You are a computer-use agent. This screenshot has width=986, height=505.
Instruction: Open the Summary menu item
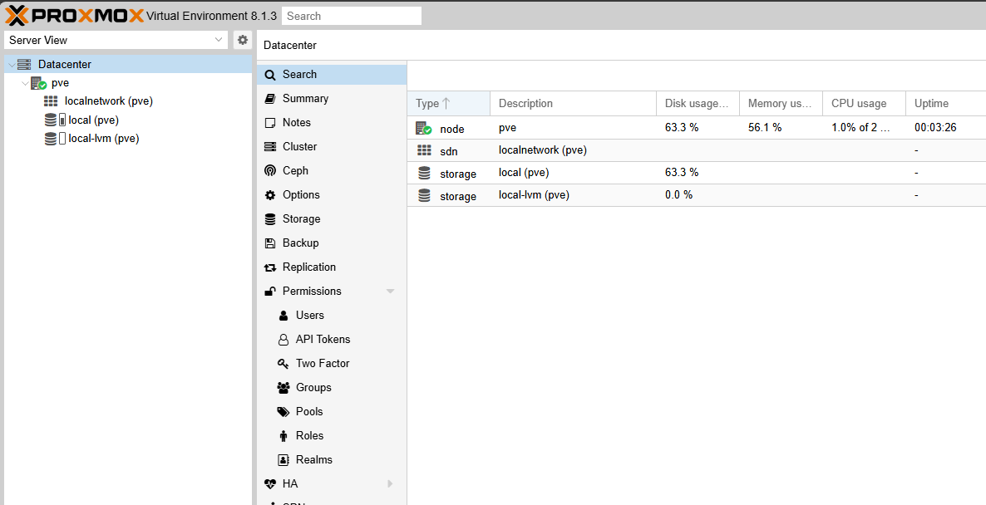332,99
